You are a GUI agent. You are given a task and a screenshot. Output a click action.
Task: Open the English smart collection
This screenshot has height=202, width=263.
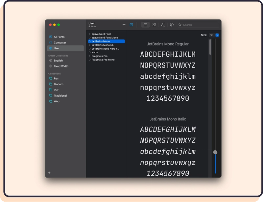tap(65, 61)
